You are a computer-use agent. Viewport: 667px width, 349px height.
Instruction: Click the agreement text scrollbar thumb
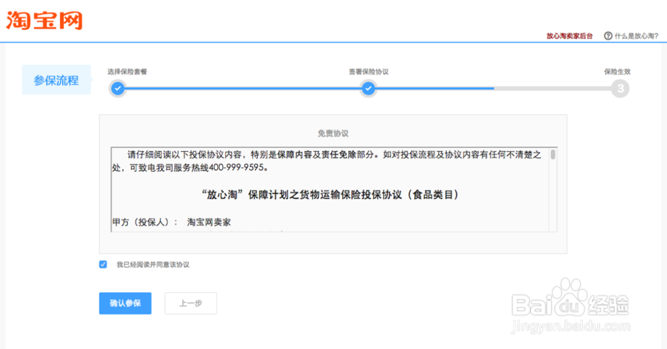[553, 154]
